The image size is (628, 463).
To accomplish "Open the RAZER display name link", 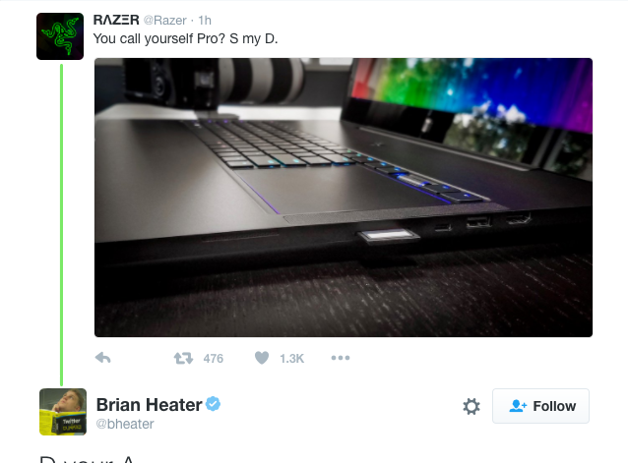I will click(x=116, y=20).
